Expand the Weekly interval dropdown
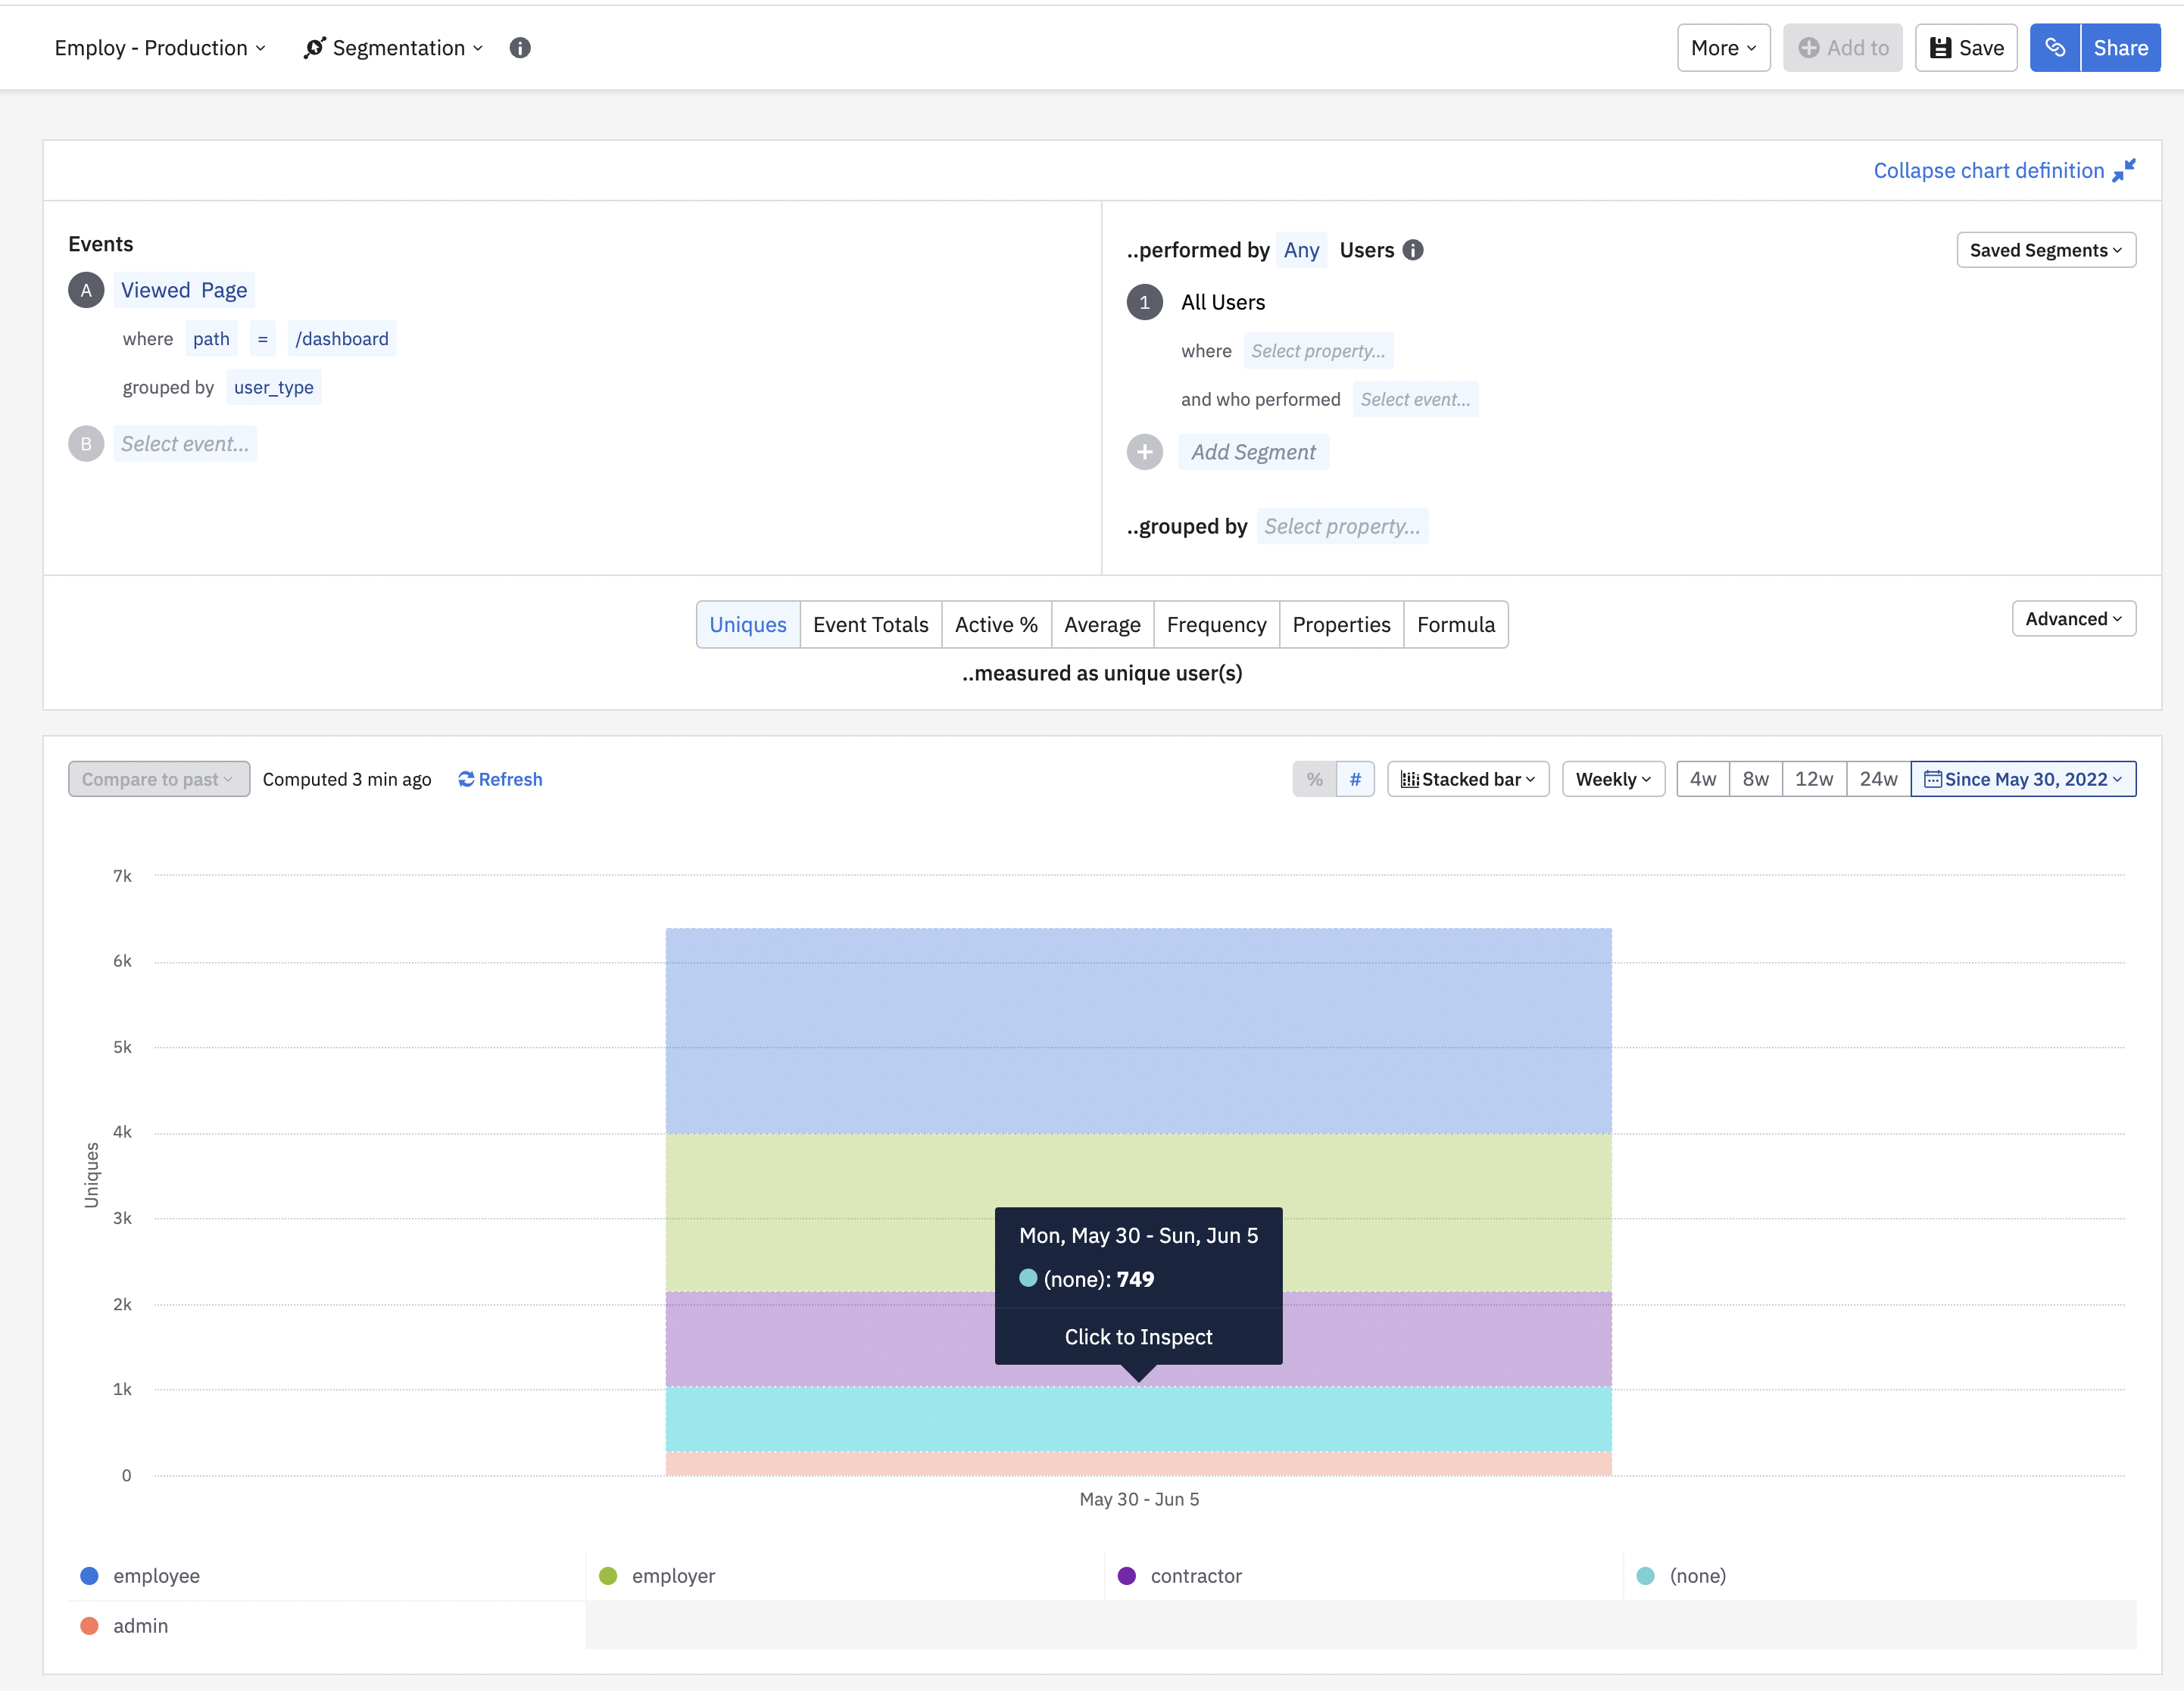 click(x=1613, y=780)
